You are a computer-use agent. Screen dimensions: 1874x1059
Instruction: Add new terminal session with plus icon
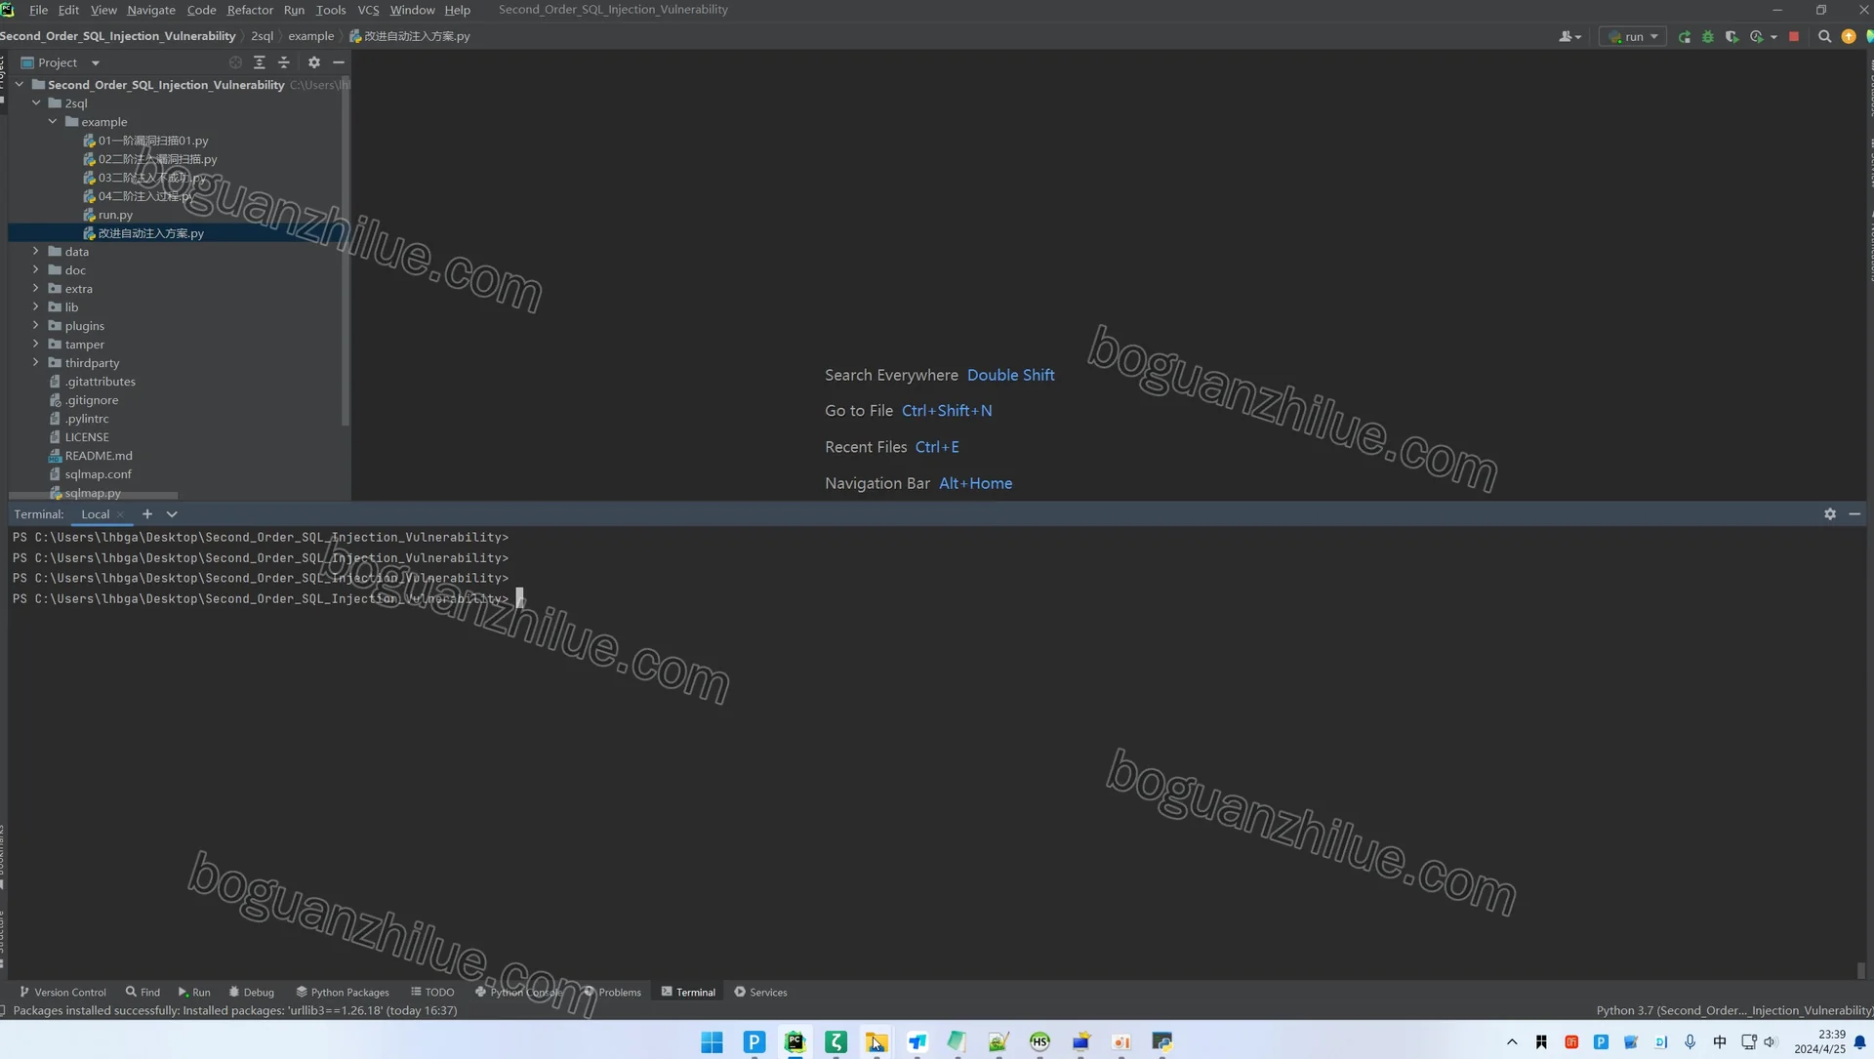(147, 514)
